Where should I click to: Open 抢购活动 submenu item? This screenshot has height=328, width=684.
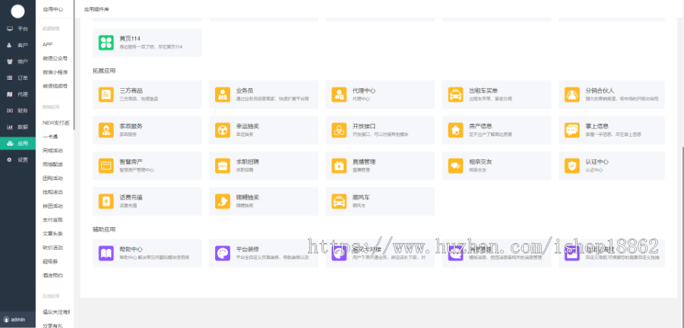pos(52,192)
